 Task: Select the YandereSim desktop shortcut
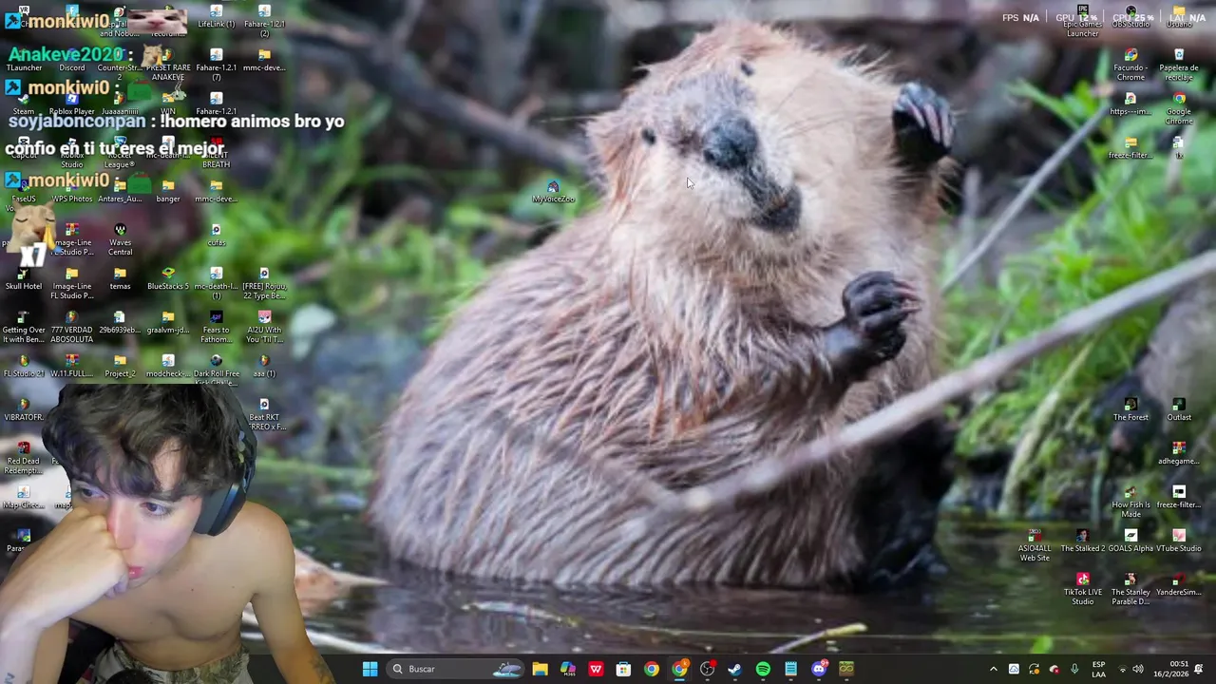click(1179, 584)
